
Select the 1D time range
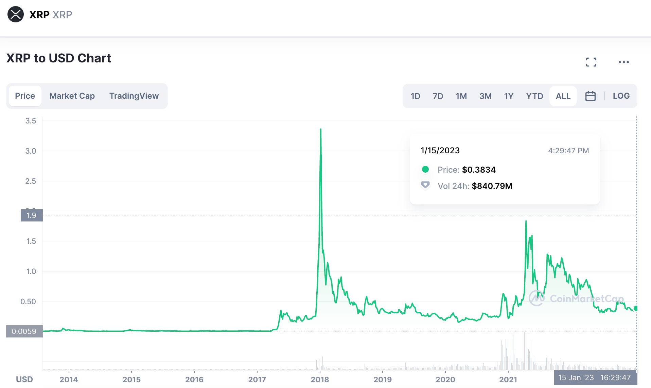pos(415,96)
